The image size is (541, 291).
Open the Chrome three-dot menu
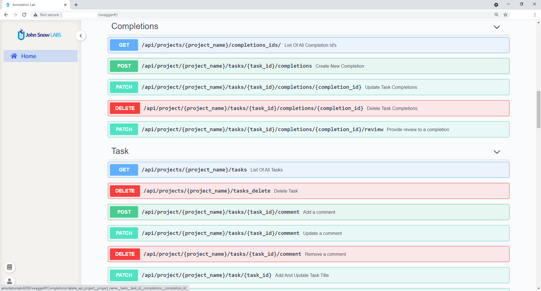coord(535,15)
